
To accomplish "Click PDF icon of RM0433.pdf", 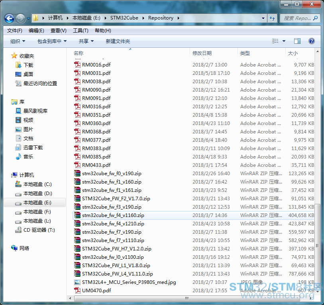I will pos(77,165).
